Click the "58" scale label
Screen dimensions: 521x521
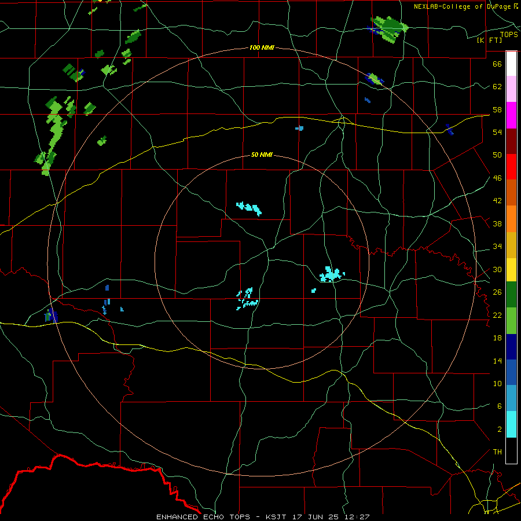click(497, 109)
